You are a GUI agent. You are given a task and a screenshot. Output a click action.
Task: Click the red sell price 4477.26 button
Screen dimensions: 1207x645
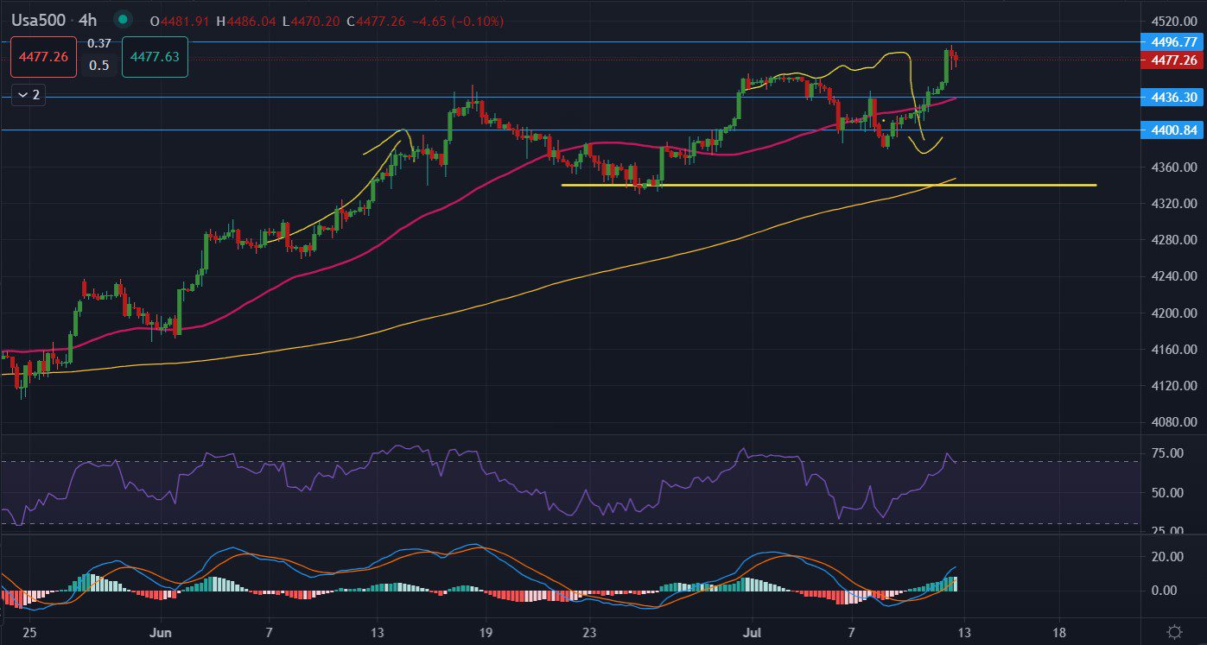(43, 57)
